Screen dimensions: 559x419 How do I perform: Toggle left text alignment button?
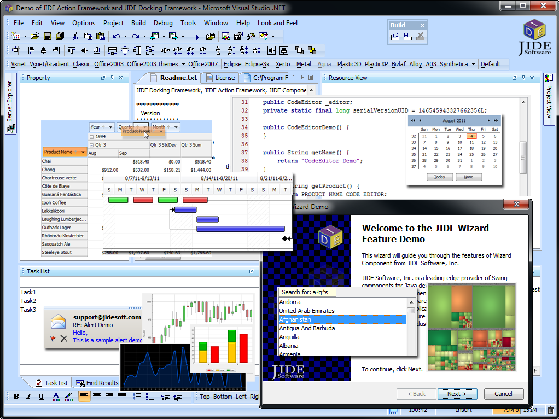coord(84,397)
